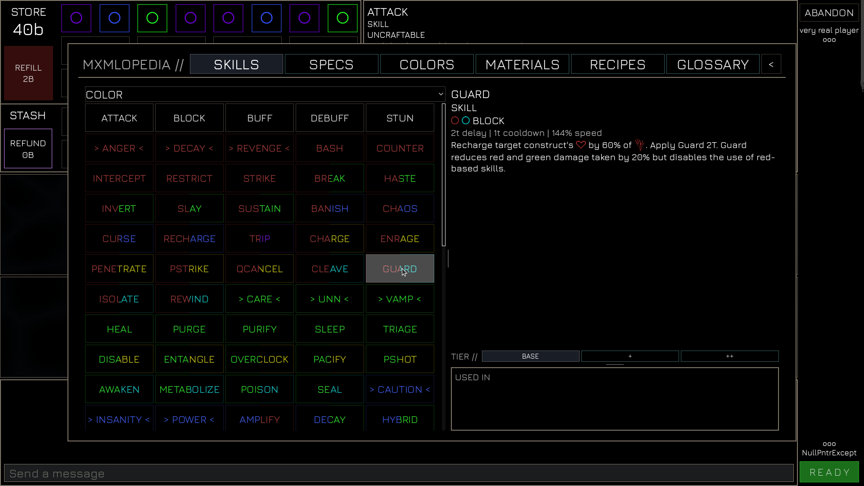This screenshot has height=486, width=864.
Task: Open the COLOR sort dropdown
Action: pyautogui.click(x=265, y=94)
